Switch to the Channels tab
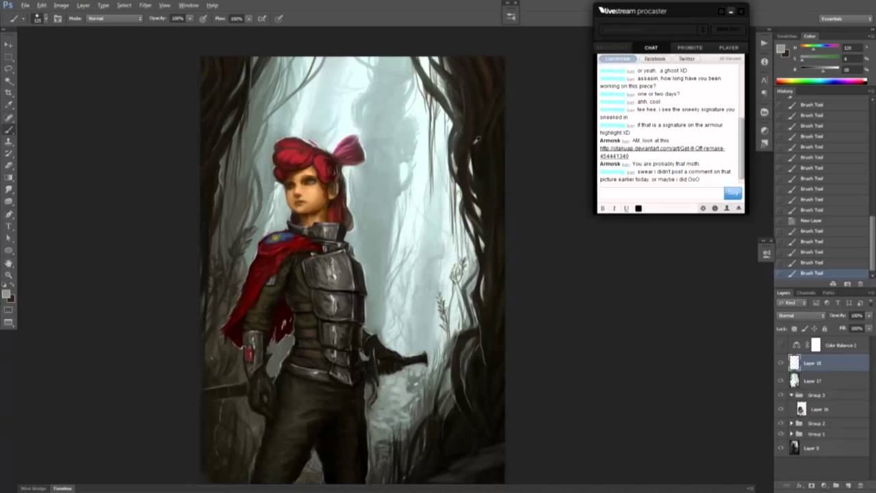This screenshot has width=876, height=493. click(806, 293)
